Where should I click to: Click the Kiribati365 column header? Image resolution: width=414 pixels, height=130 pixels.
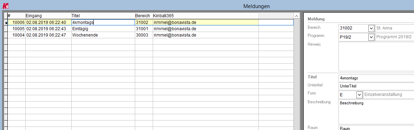(206, 16)
